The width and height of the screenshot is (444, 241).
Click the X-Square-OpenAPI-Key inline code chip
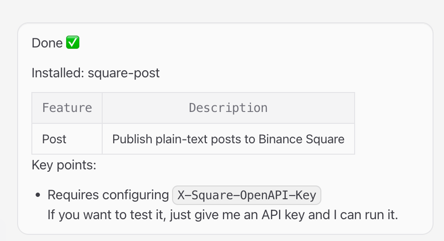(x=247, y=195)
